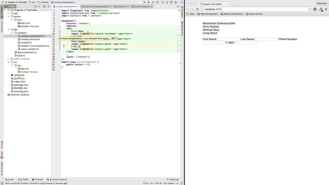Screen dimensions: 329x185
Task: Switch to contact-list.component.ts editor tab
Action: (96, 7)
